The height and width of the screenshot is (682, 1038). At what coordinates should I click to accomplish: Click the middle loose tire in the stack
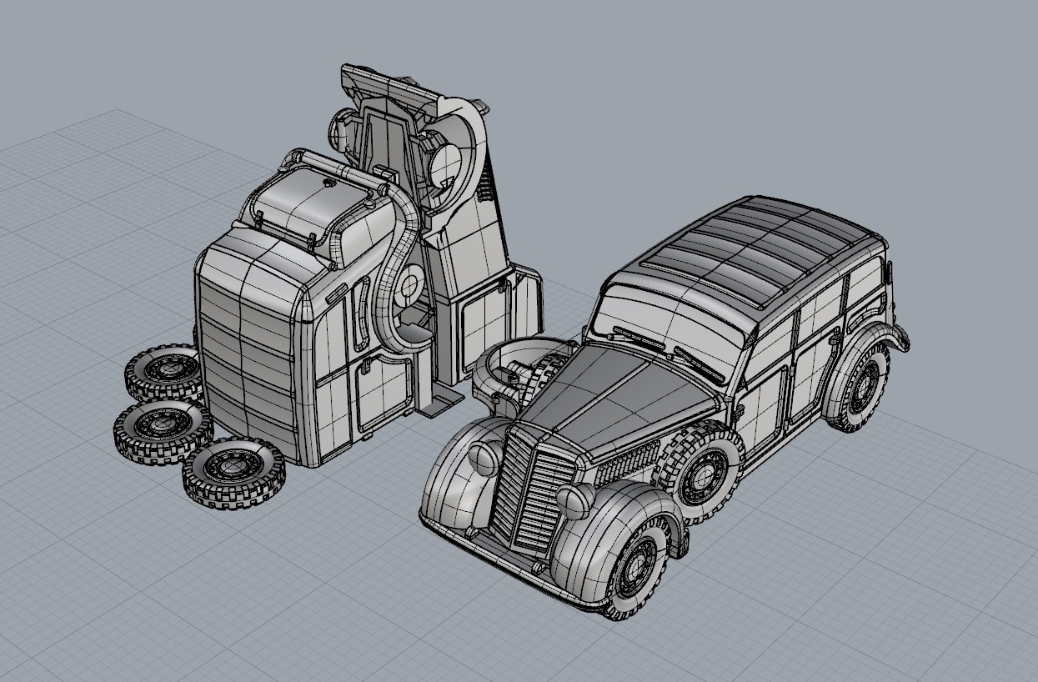point(163,431)
